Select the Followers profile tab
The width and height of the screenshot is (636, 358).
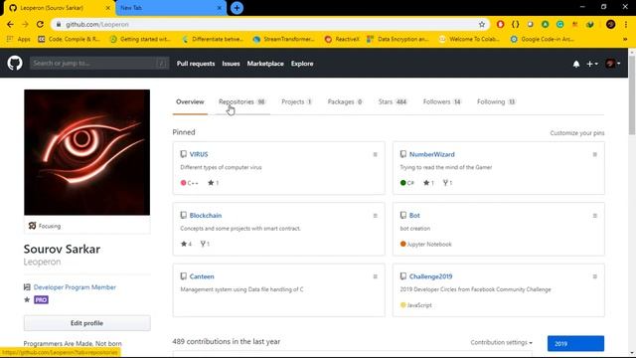(442, 101)
